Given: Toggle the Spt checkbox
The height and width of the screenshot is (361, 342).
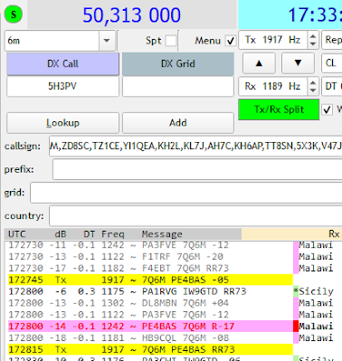Looking at the screenshot, I should (x=171, y=41).
